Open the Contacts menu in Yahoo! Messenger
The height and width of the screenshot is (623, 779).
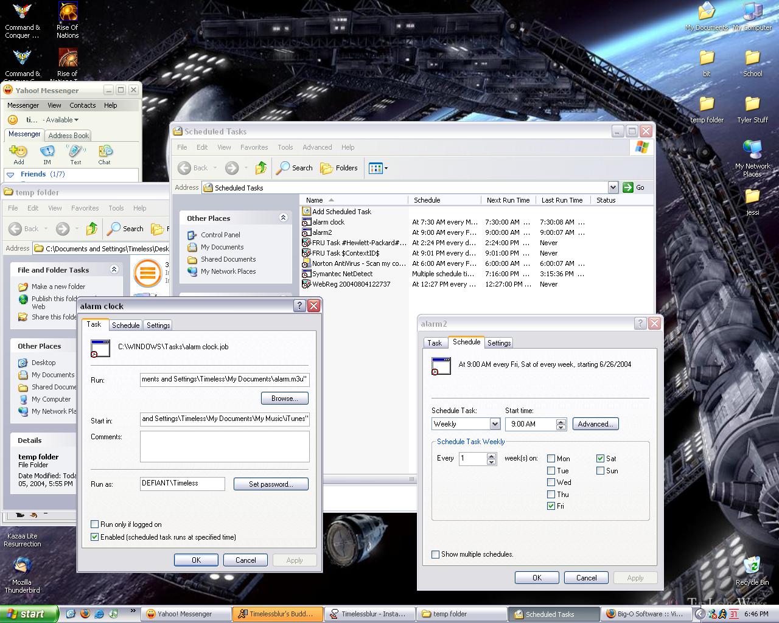(x=83, y=105)
